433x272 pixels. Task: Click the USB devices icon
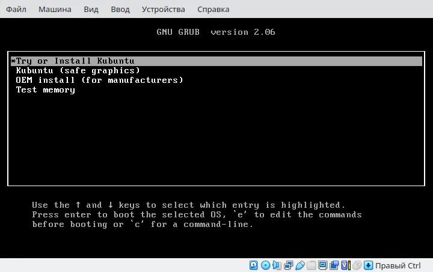pos(300,265)
